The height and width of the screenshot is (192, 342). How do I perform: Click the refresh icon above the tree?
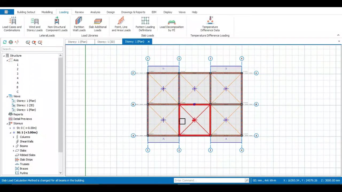click(5, 42)
